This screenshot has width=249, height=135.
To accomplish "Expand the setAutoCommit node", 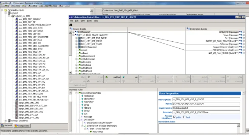I will click(x=76, y=59).
